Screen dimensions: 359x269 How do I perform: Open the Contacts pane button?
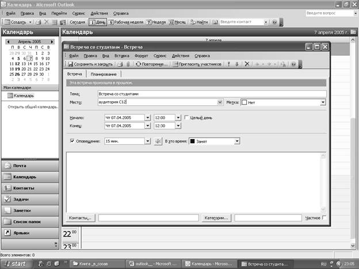point(30,188)
